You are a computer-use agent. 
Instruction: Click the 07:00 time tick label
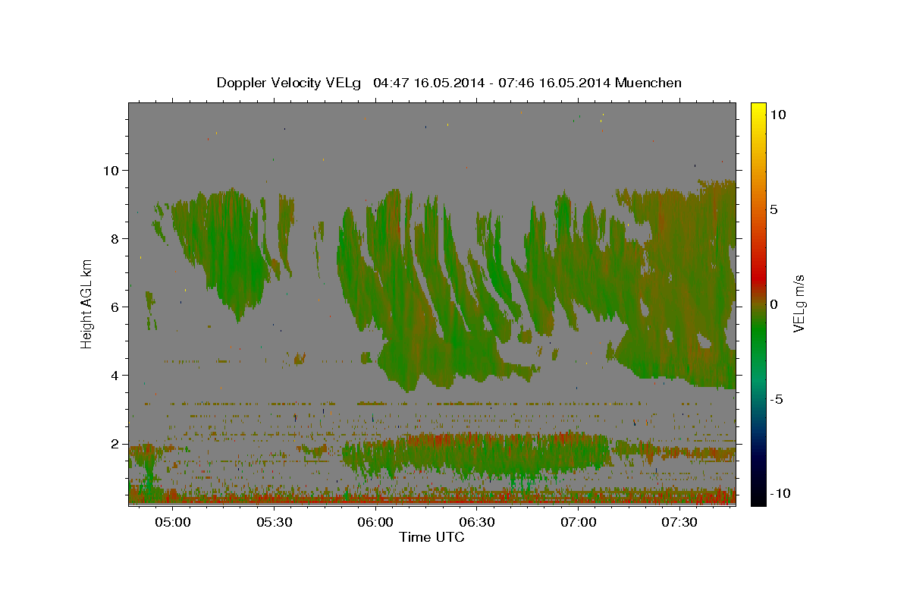pyautogui.click(x=578, y=522)
